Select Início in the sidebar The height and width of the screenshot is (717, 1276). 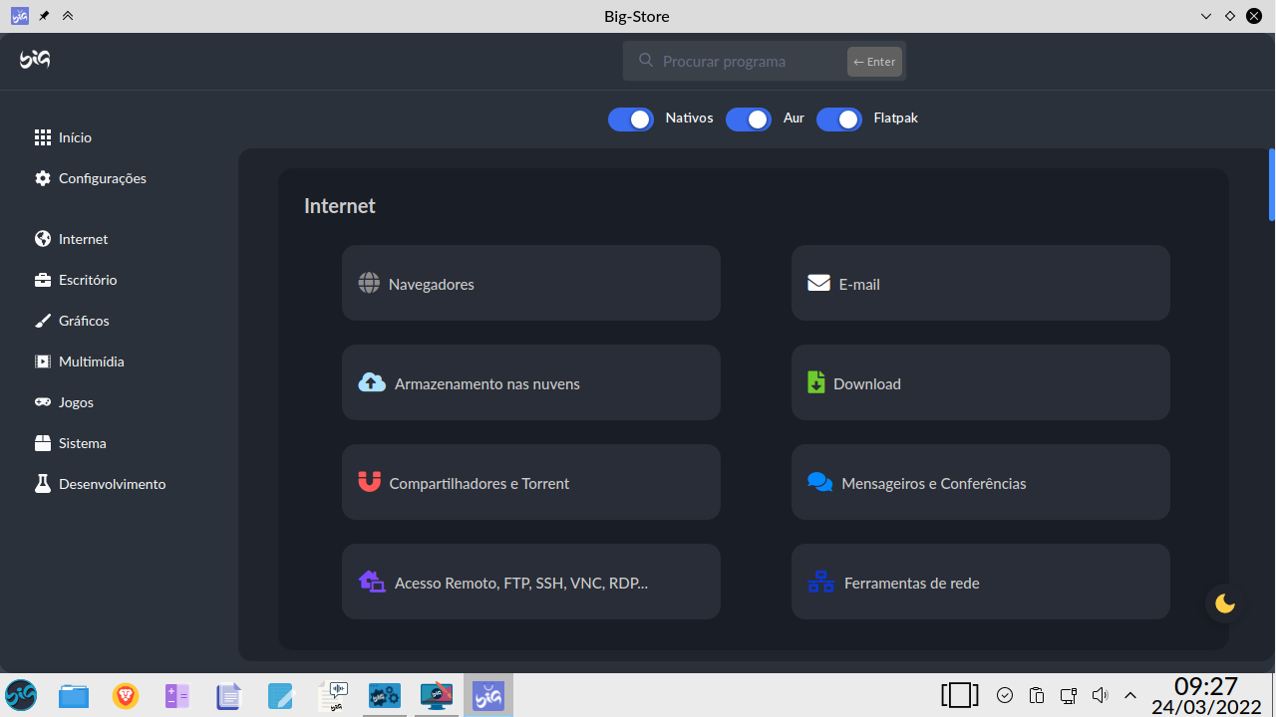click(75, 136)
